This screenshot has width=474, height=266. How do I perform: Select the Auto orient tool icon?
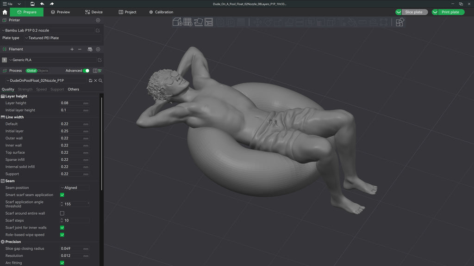[x=198, y=22]
